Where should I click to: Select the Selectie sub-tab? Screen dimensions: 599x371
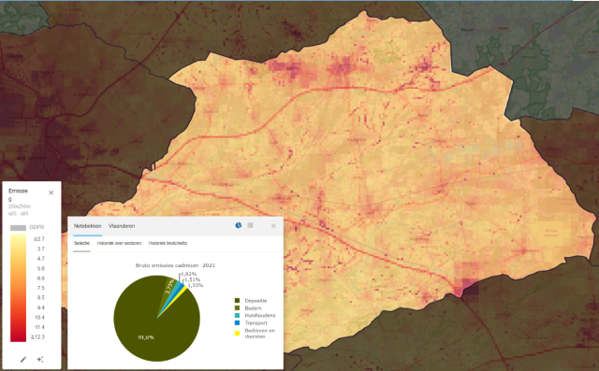pyautogui.click(x=81, y=243)
